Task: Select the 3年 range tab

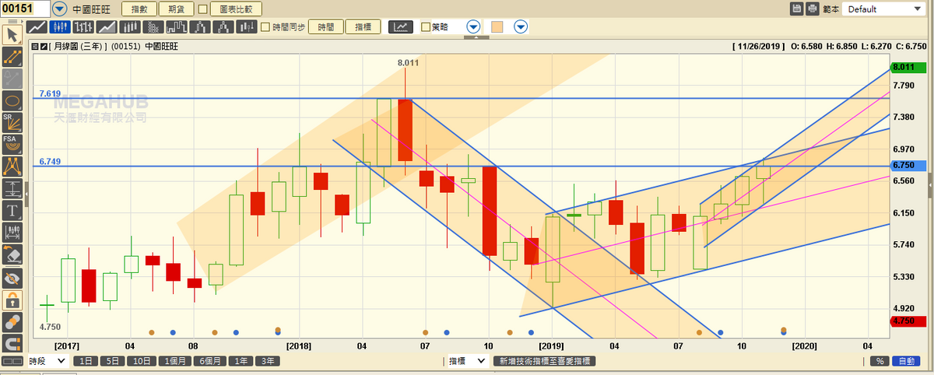Action: [268, 361]
